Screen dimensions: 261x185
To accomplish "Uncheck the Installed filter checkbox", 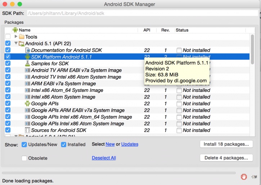I will pos(64,144).
